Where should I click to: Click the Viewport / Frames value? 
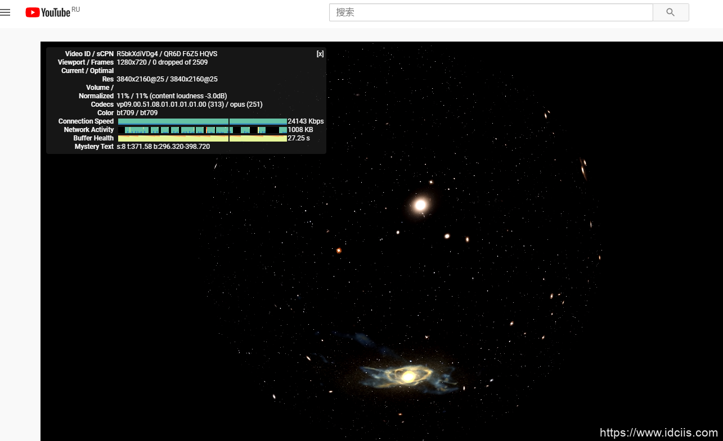(x=162, y=62)
